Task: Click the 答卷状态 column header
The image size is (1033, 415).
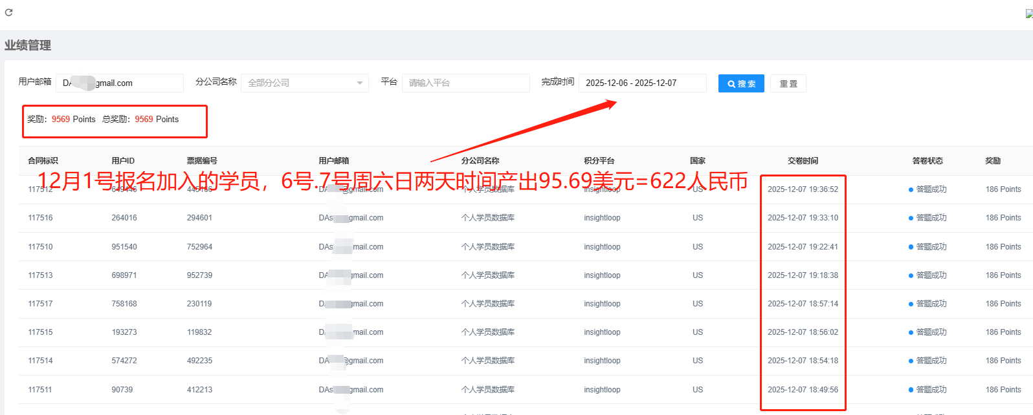Action: (927, 160)
